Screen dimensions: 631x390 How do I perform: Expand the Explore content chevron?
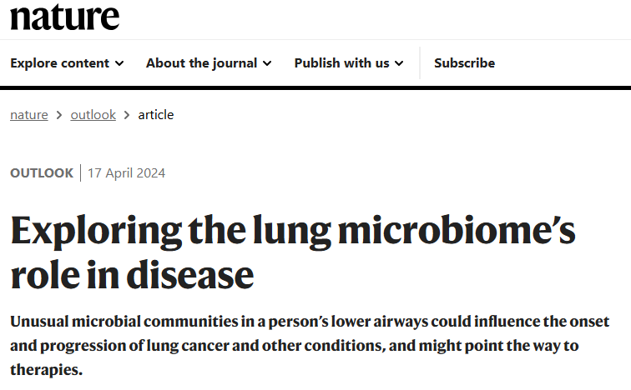[119, 63]
